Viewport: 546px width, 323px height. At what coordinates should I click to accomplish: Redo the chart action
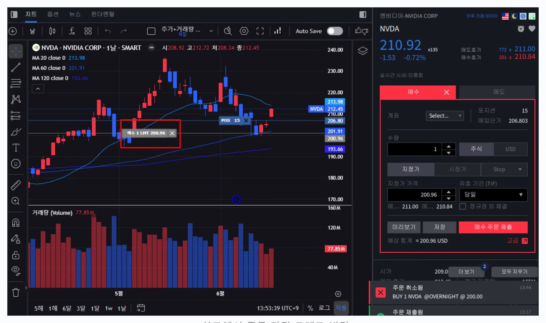124,31
